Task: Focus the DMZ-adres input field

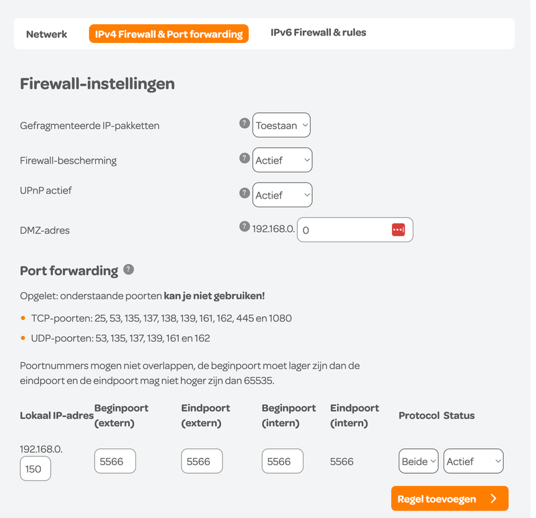Action: 343,229
